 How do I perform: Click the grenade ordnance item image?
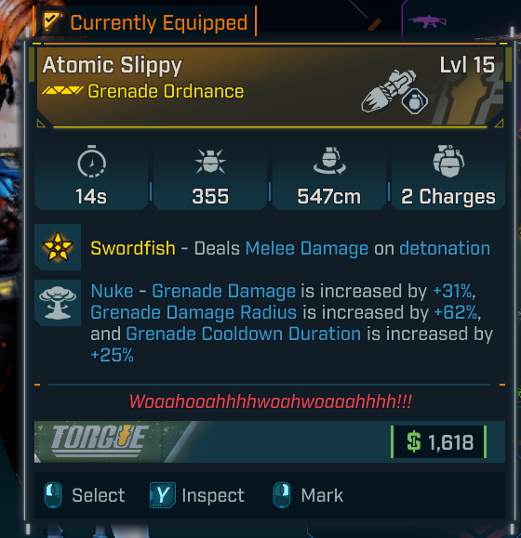[x=394, y=91]
